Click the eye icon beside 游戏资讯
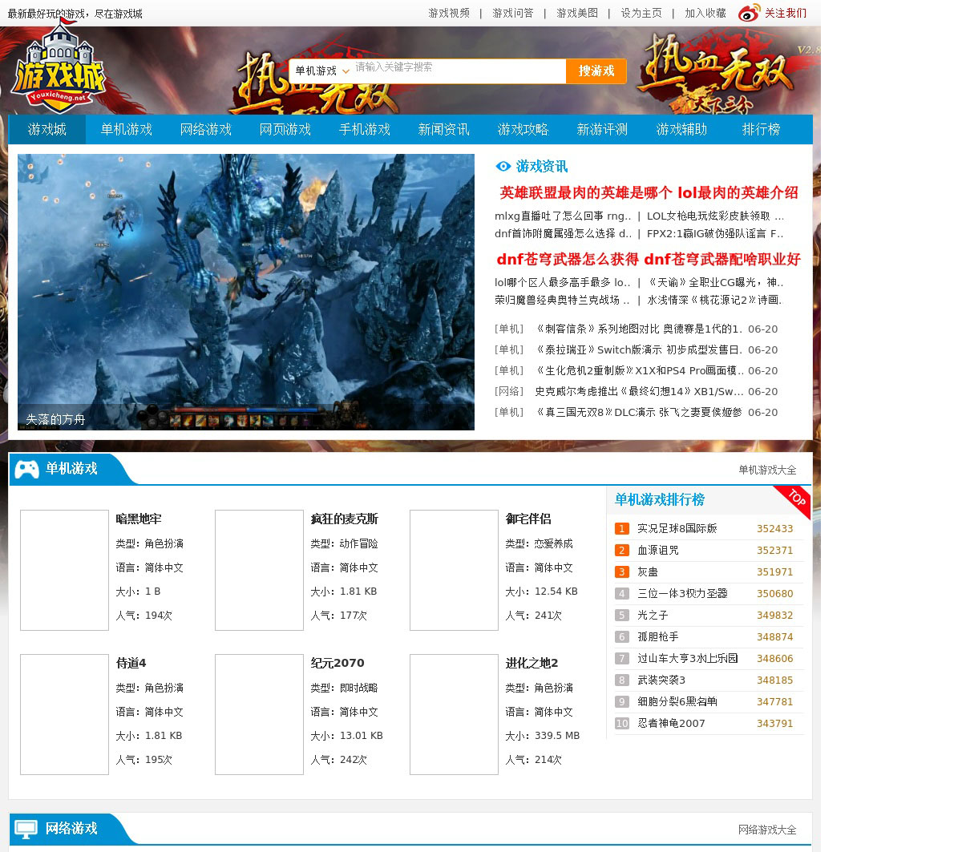This screenshot has width=962, height=852. [503, 166]
